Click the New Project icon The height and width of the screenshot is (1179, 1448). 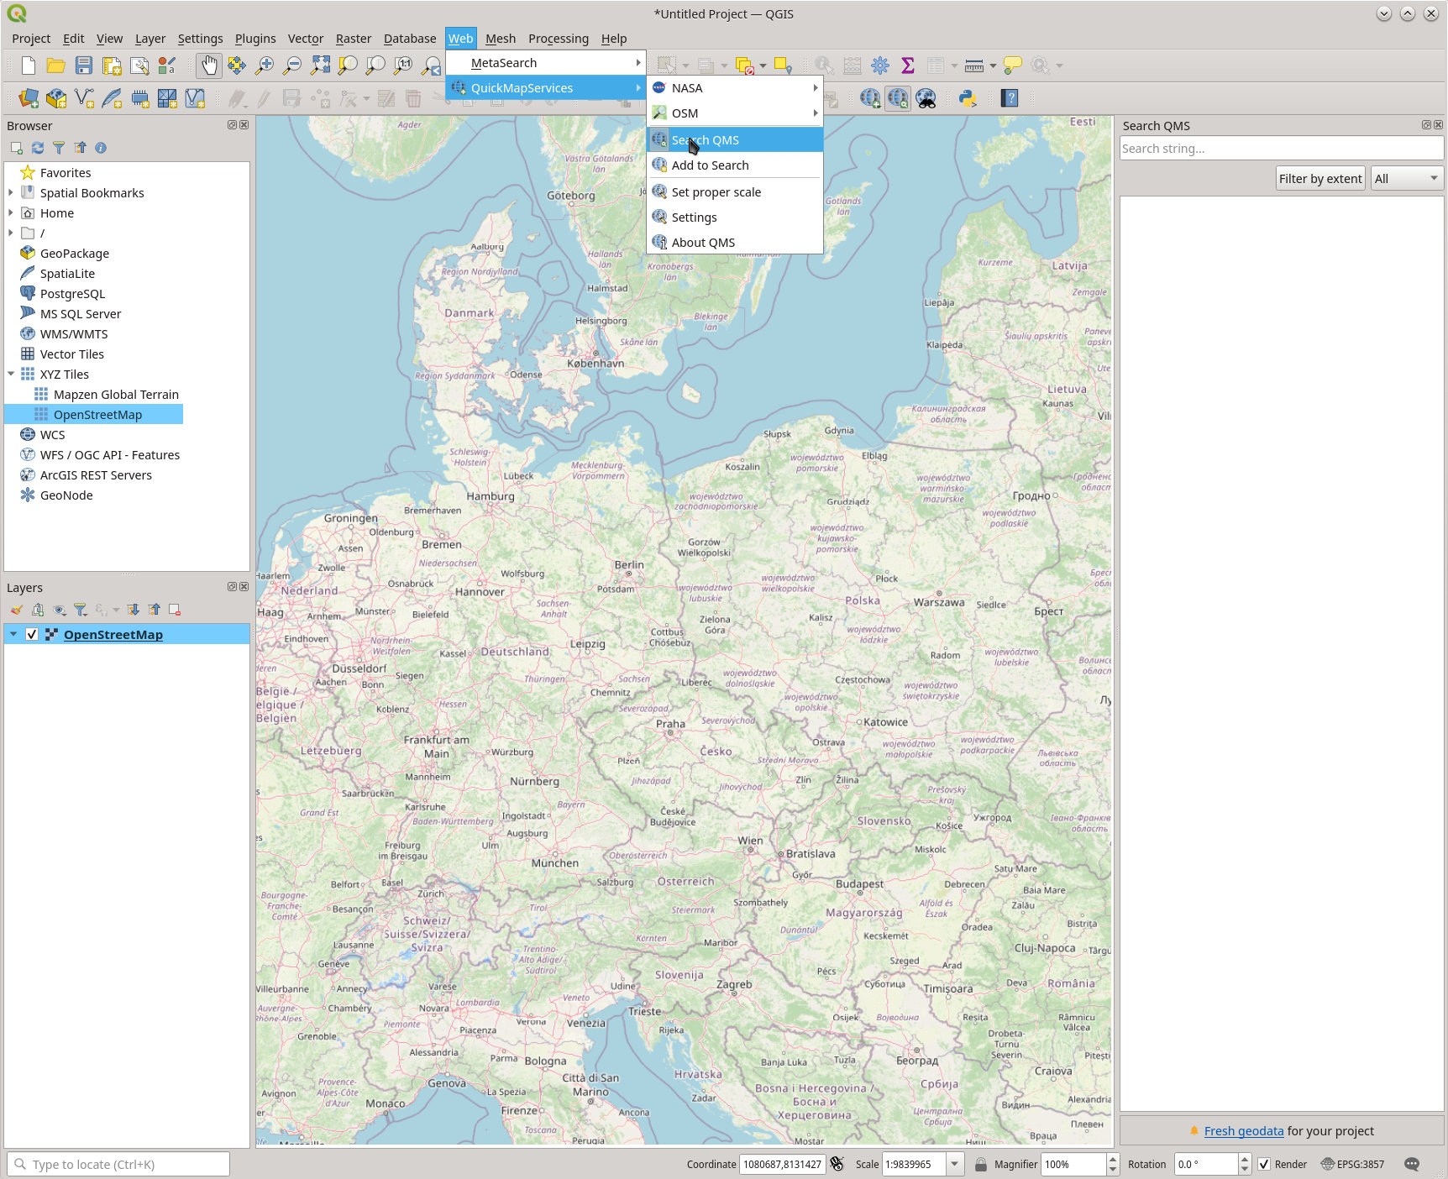coord(28,65)
